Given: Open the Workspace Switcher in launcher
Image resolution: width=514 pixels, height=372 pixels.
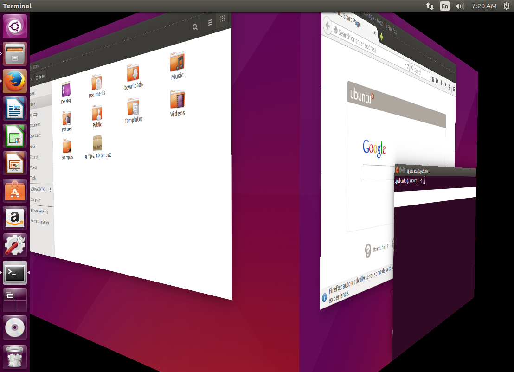Looking at the screenshot, I should point(15,300).
